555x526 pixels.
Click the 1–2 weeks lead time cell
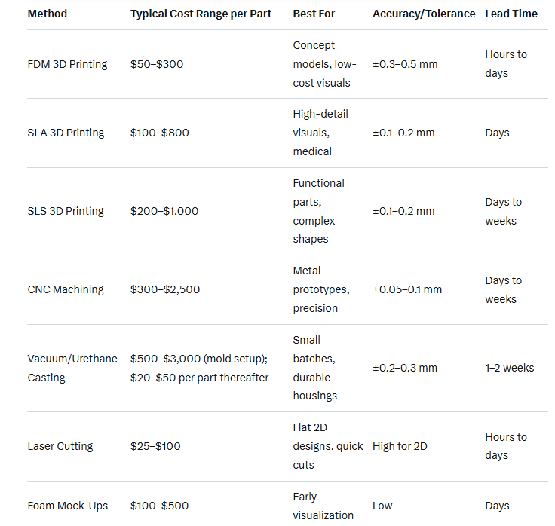click(x=510, y=368)
